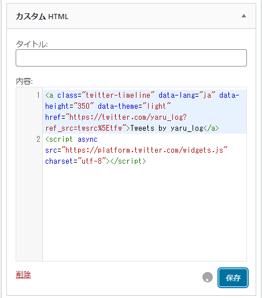Click empty area of the code editor
The image size is (262, 298).
tap(145, 212)
